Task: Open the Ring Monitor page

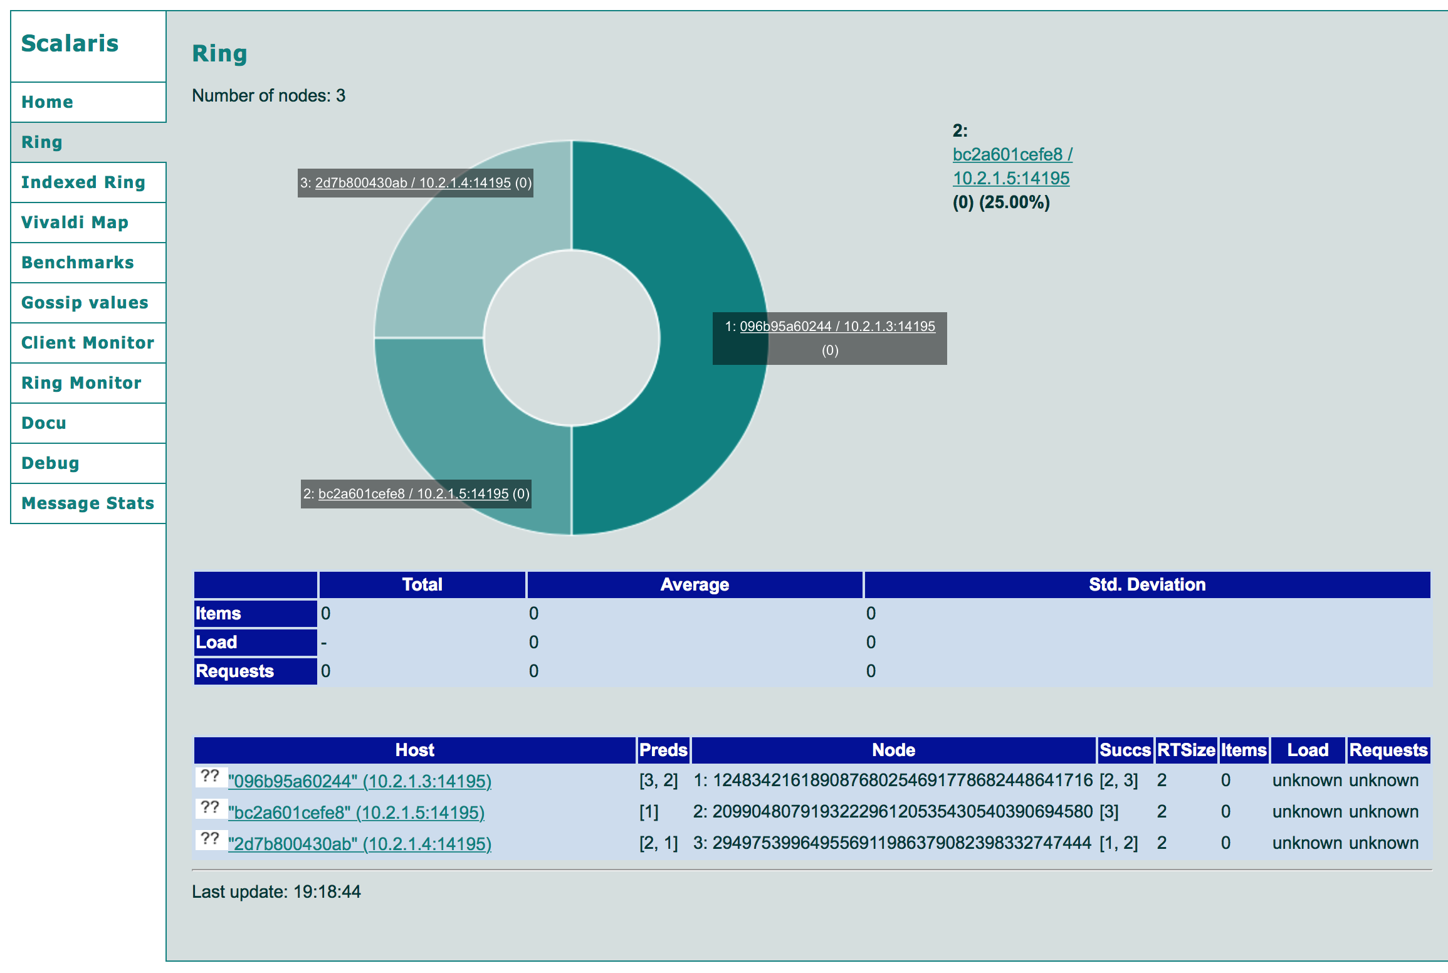Action: click(x=81, y=383)
